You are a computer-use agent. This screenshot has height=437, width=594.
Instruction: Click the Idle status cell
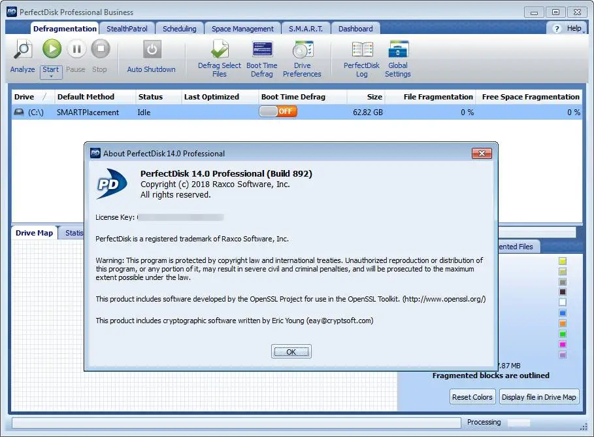click(x=144, y=113)
